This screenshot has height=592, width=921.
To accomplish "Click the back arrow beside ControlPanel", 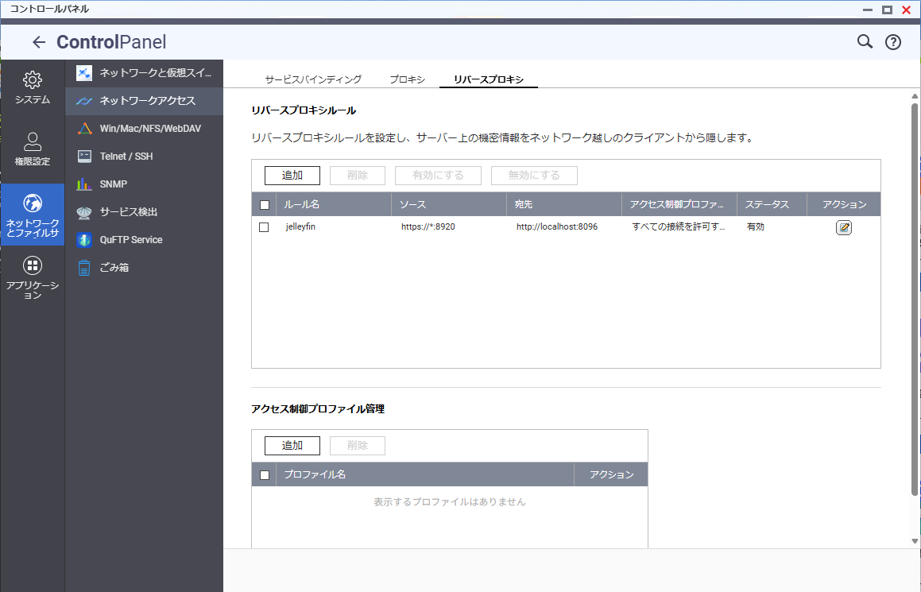I will point(38,43).
